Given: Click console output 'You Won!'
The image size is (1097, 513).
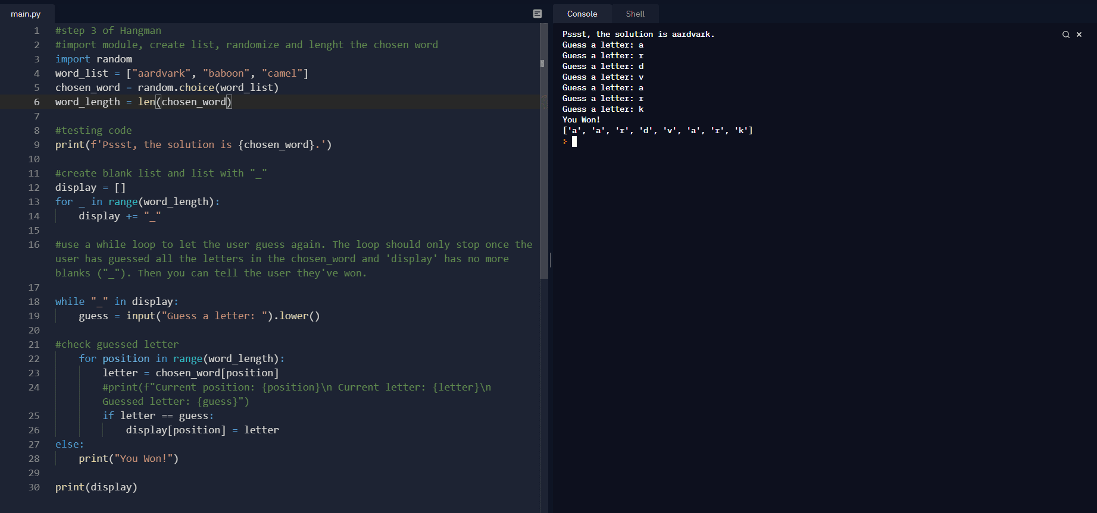Looking at the screenshot, I should tap(581, 120).
